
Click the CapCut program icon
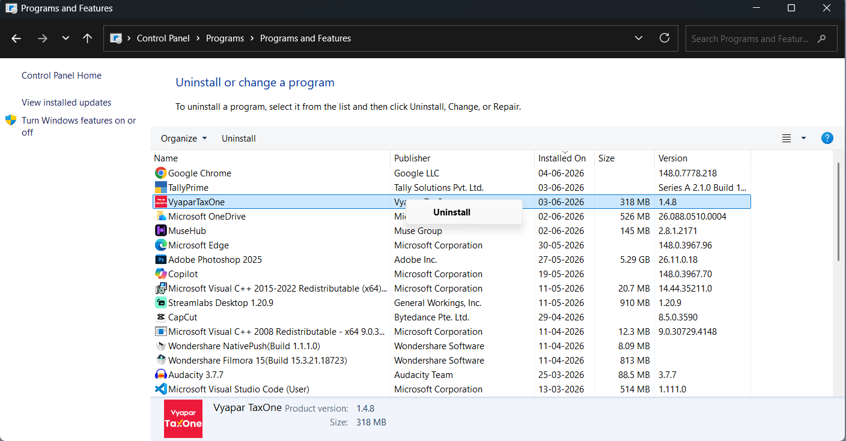(160, 317)
